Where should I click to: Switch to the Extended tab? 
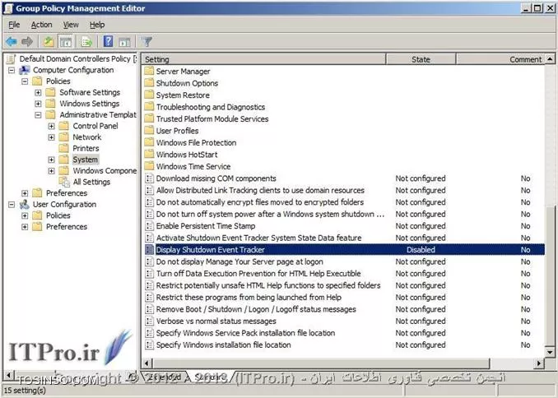pyautogui.click(x=166, y=377)
